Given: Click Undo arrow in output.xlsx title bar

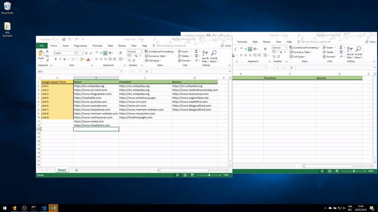Looking at the screenshot, I should pos(69,39).
